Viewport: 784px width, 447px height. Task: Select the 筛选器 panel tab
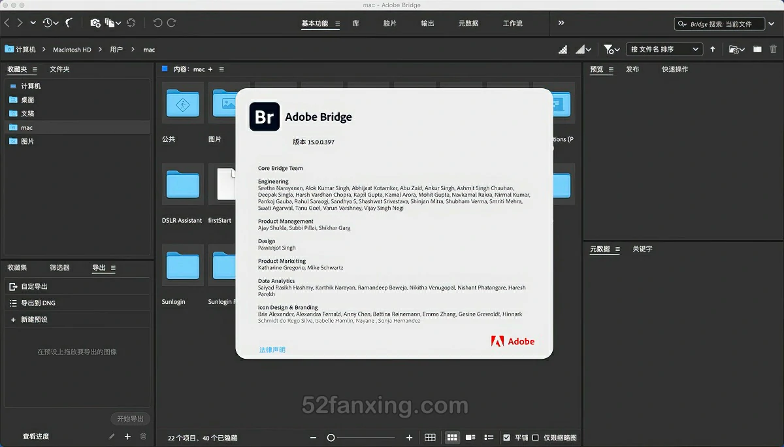(59, 268)
